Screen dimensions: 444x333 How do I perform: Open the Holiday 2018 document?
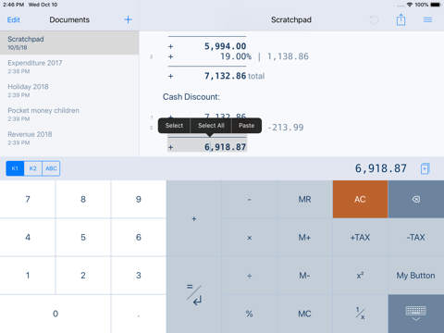click(x=69, y=91)
